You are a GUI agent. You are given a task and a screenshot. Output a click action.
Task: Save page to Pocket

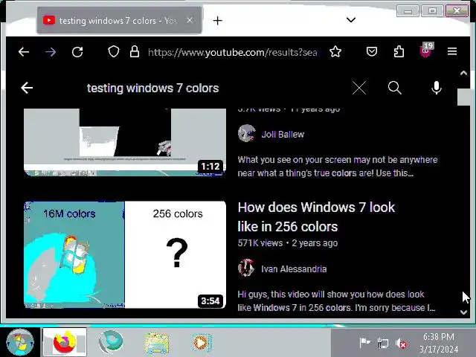pyautogui.click(x=372, y=52)
